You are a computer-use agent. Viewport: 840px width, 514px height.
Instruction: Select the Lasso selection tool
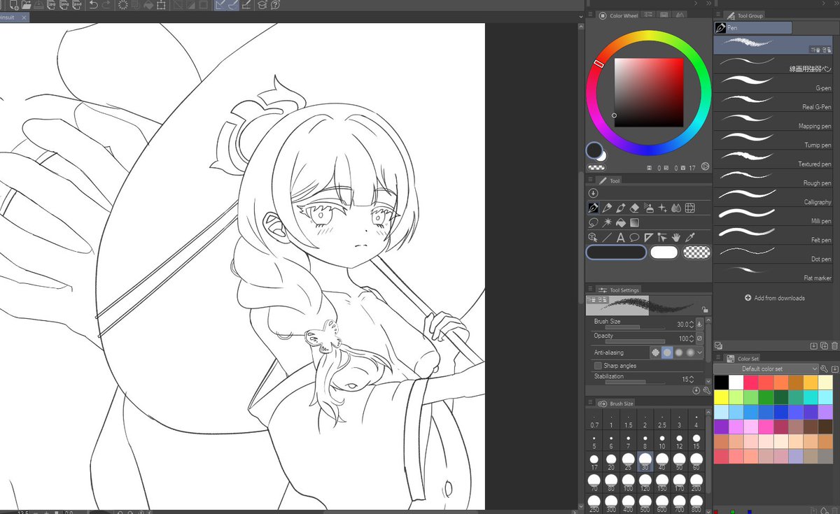point(593,222)
